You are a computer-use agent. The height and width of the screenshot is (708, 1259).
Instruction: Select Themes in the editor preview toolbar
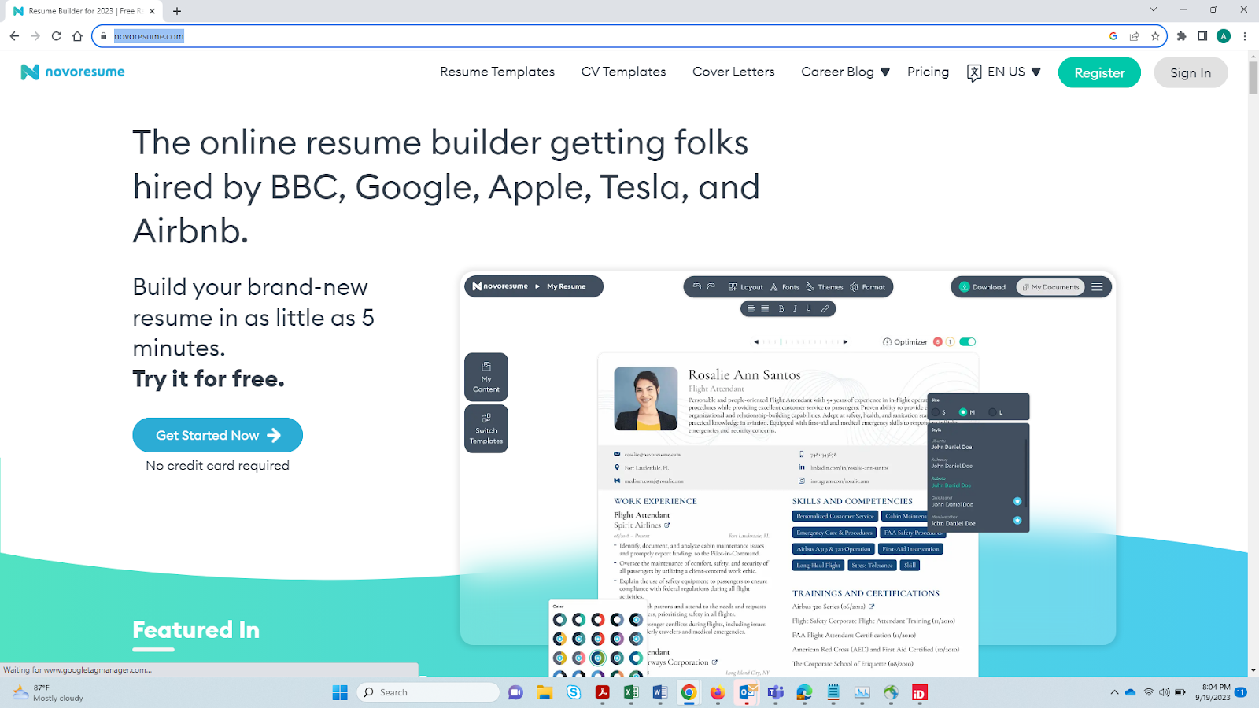(x=825, y=287)
